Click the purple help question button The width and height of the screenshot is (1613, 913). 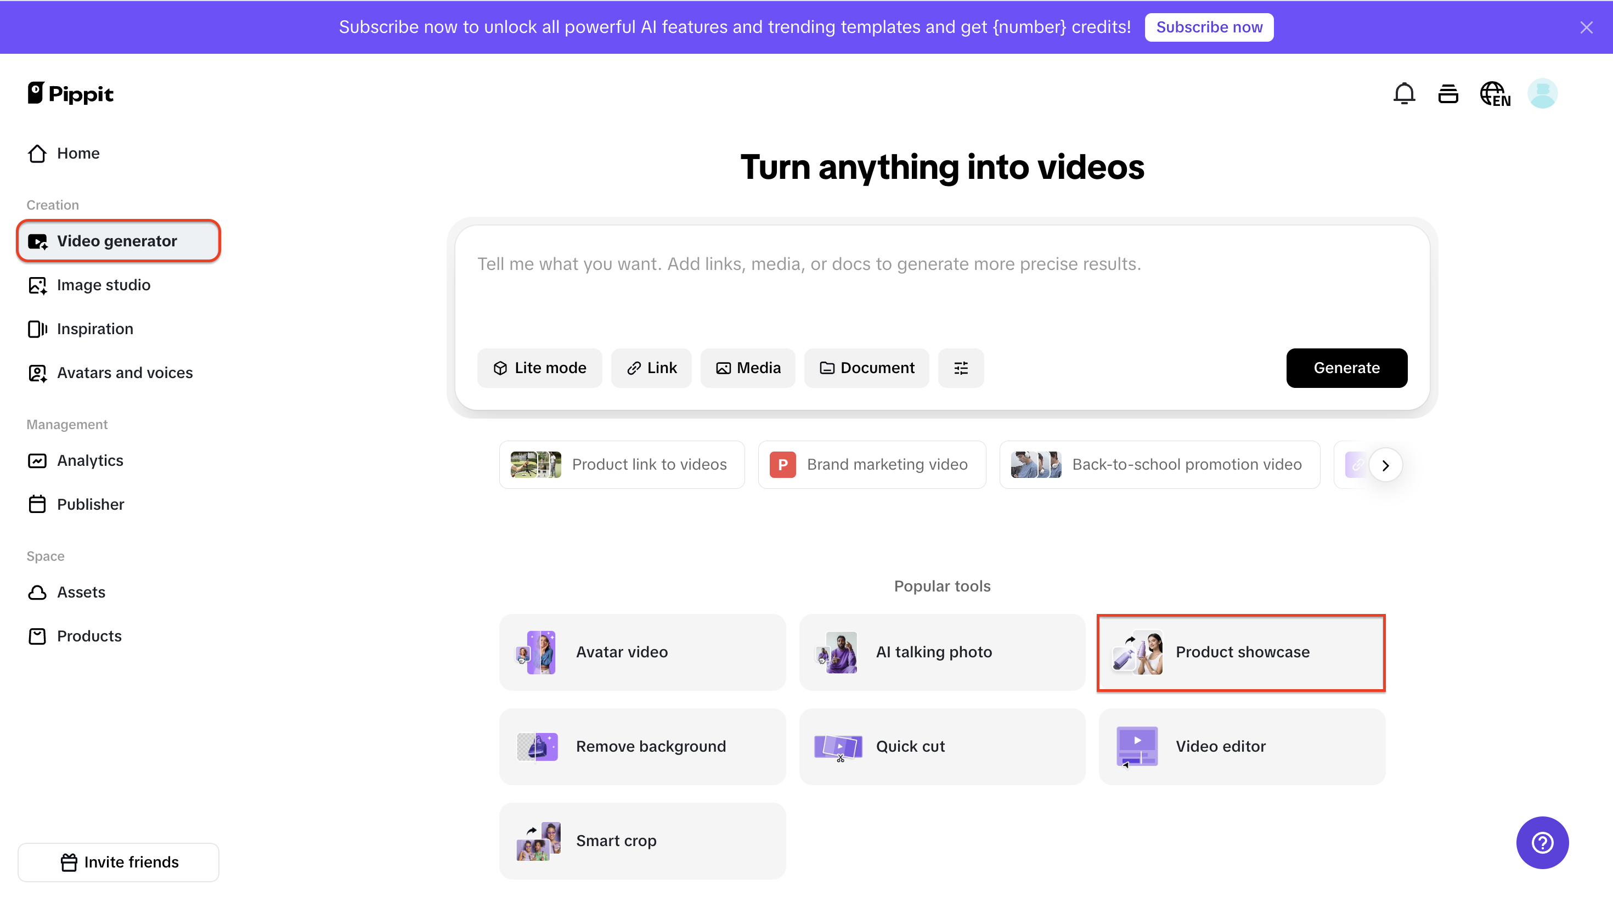[1542, 842]
